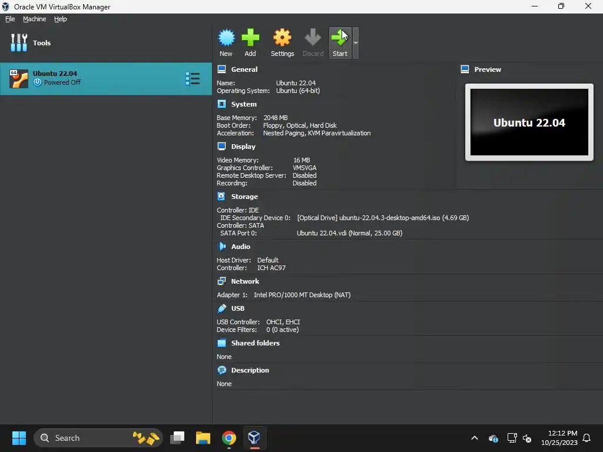Open the notification bell
Screen dimensions: 603x452
[587, 438]
